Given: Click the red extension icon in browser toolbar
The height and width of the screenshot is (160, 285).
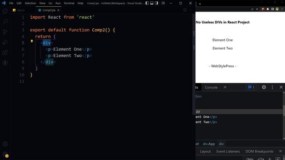Looking at the screenshot, I should [263, 9].
